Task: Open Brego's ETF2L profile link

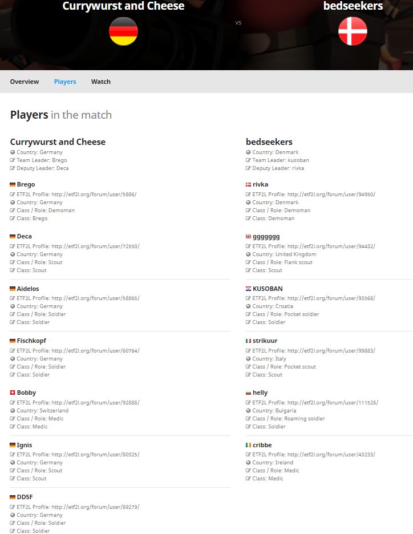Action: point(94,195)
